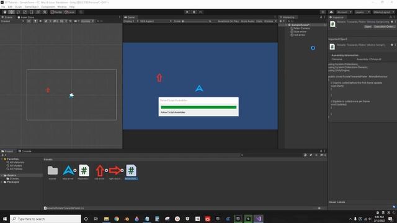
Task: Open Chrome from the taskbar
Action: point(117,219)
